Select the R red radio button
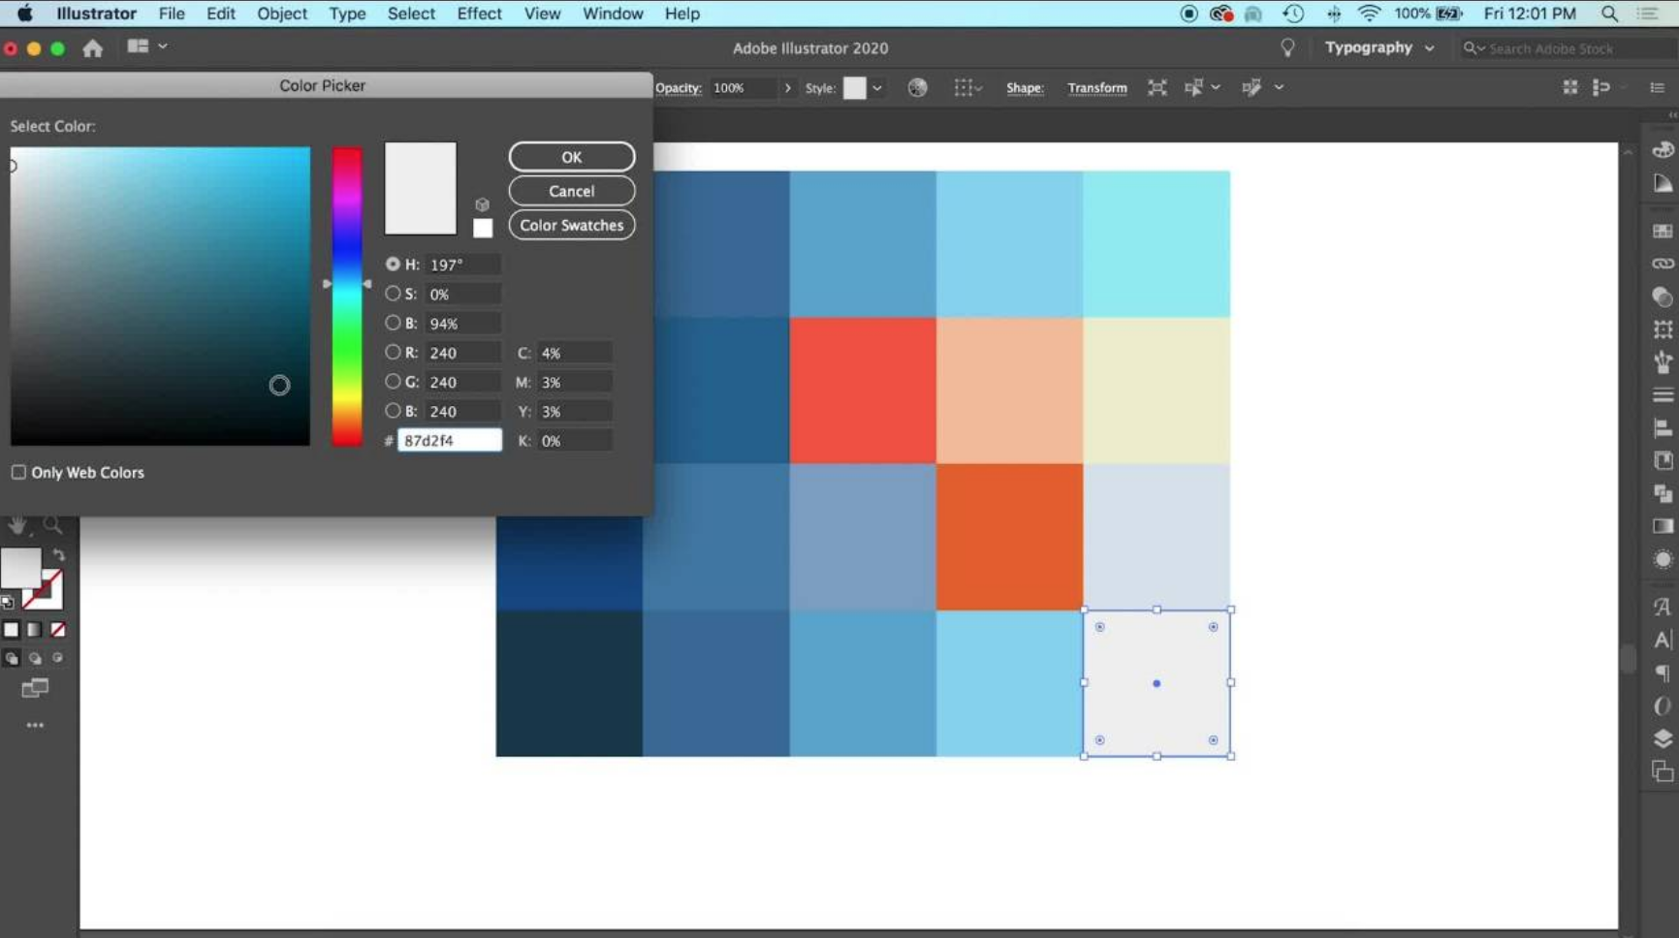The height and width of the screenshot is (938, 1679). click(x=393, y=352)
